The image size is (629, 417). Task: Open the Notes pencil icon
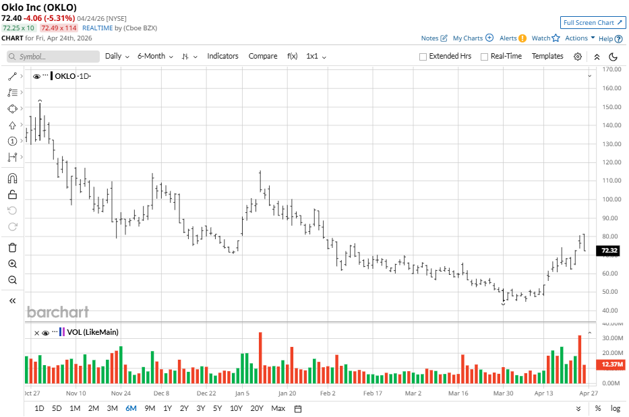444,38
